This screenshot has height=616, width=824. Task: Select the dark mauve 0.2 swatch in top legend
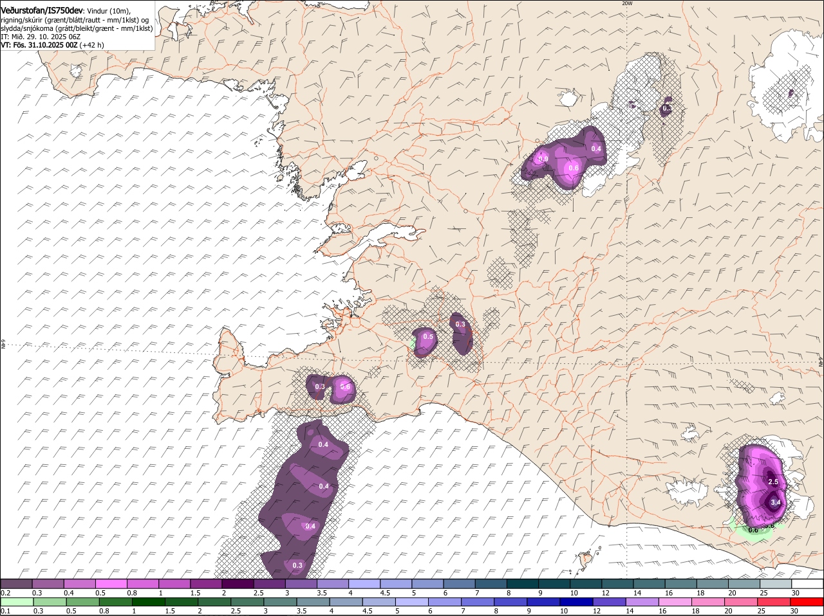(x=16, y=584)
